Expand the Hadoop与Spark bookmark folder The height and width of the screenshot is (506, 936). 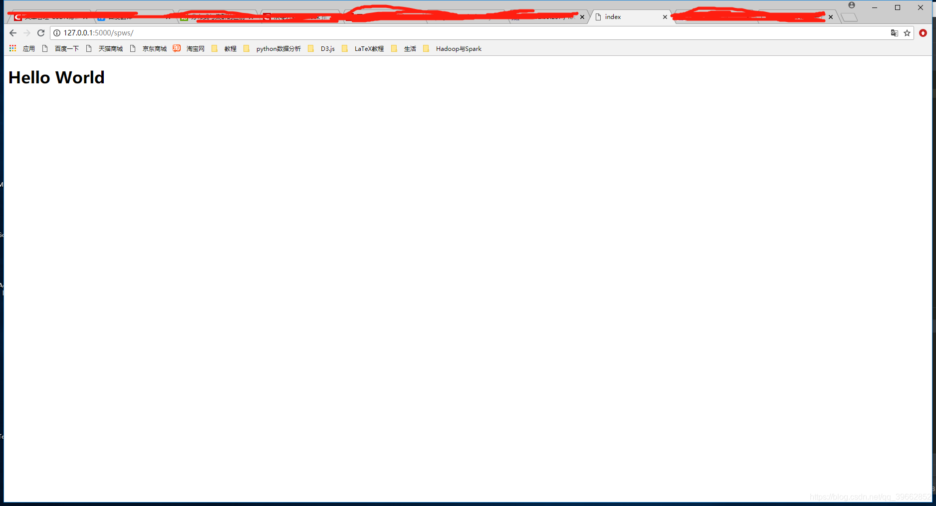click(452, 48)
